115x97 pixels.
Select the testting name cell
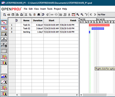pos(27,32)
